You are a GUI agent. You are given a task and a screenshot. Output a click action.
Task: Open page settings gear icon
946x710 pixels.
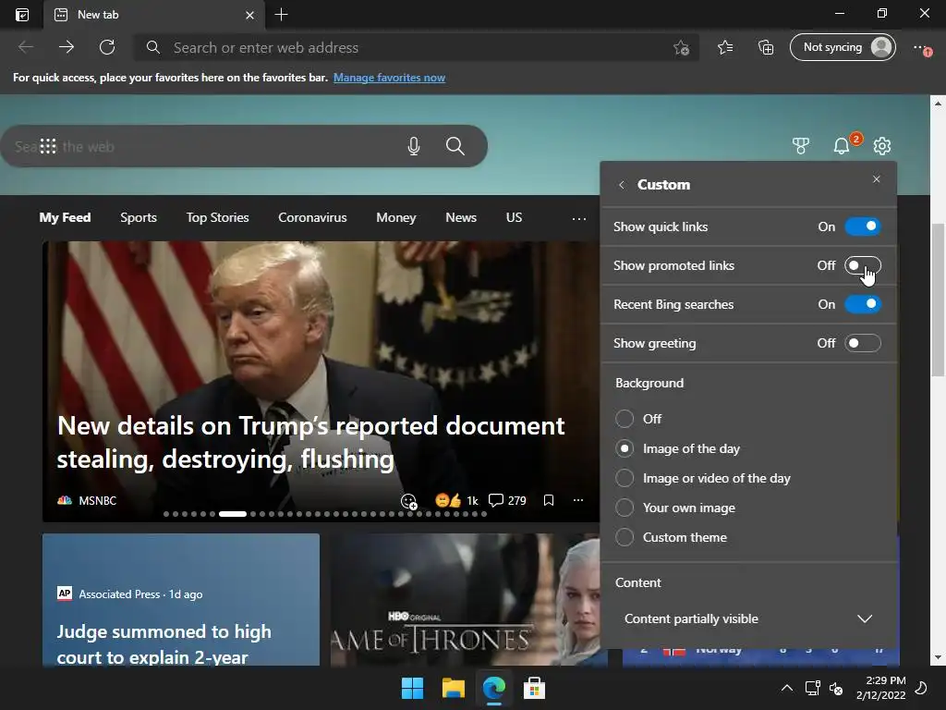(x=882, y=145)
